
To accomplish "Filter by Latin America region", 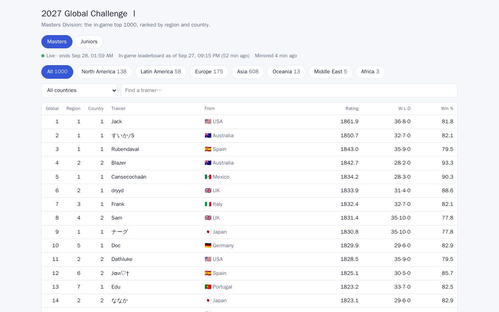I will pos(161,72).
